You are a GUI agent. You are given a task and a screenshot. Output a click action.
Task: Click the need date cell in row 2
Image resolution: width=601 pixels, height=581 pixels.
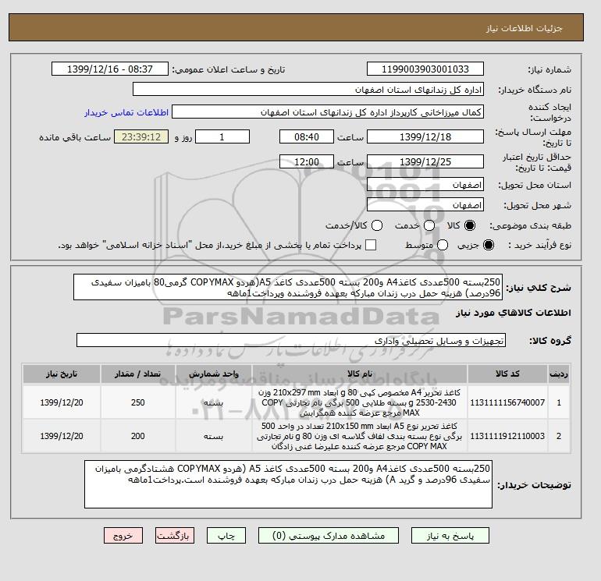(x=62, y=436)
